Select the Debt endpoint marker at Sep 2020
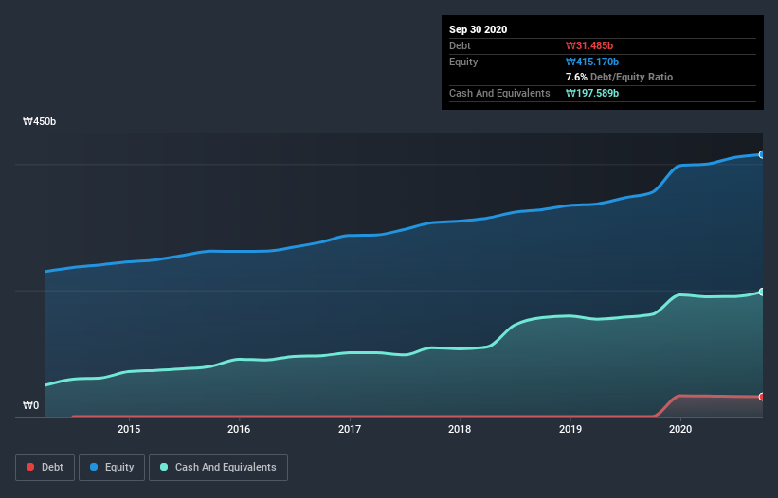Image resolution: width=778 pixels, height=498 pixels. click(761, 397)
